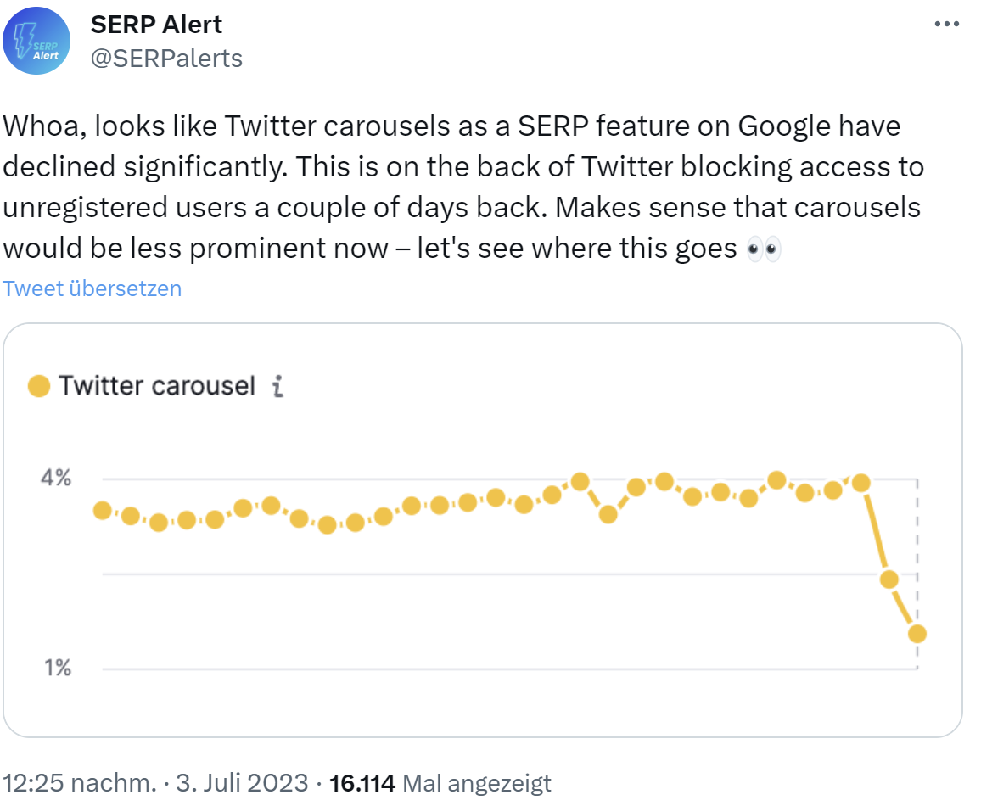Enable translation by clicking Tweet übersetzen
Image resolution: width=981 pixels, height=806 pixels.
(x=92, y=288)
